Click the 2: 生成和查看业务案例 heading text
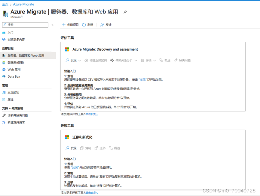The height and width of the screenshot is (196, 260). [78, 85]
